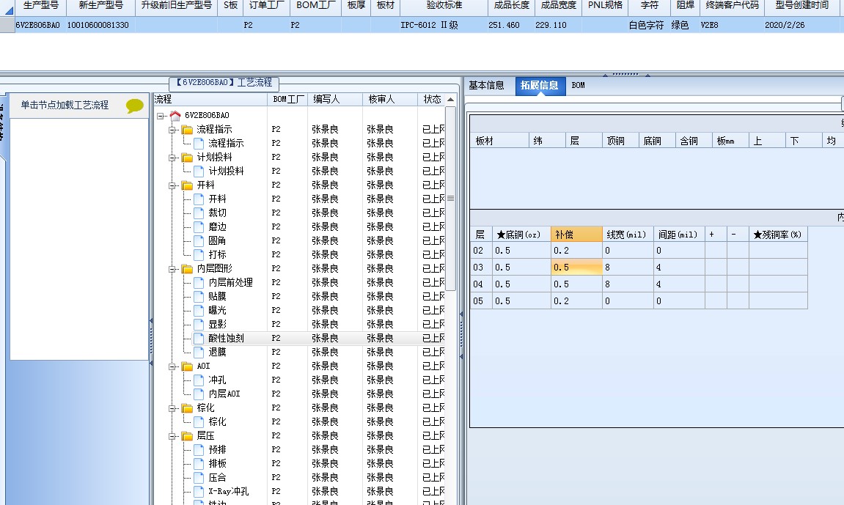This screenshot has width=844, height=505.
Task: Click folder icon of 计划投料 group
Action: pos(187,157)
